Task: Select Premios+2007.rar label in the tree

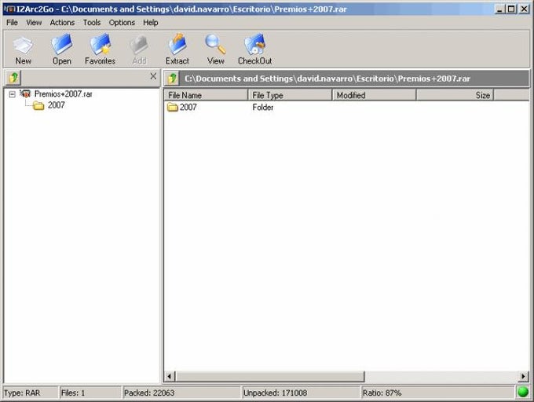Action: 64,94
